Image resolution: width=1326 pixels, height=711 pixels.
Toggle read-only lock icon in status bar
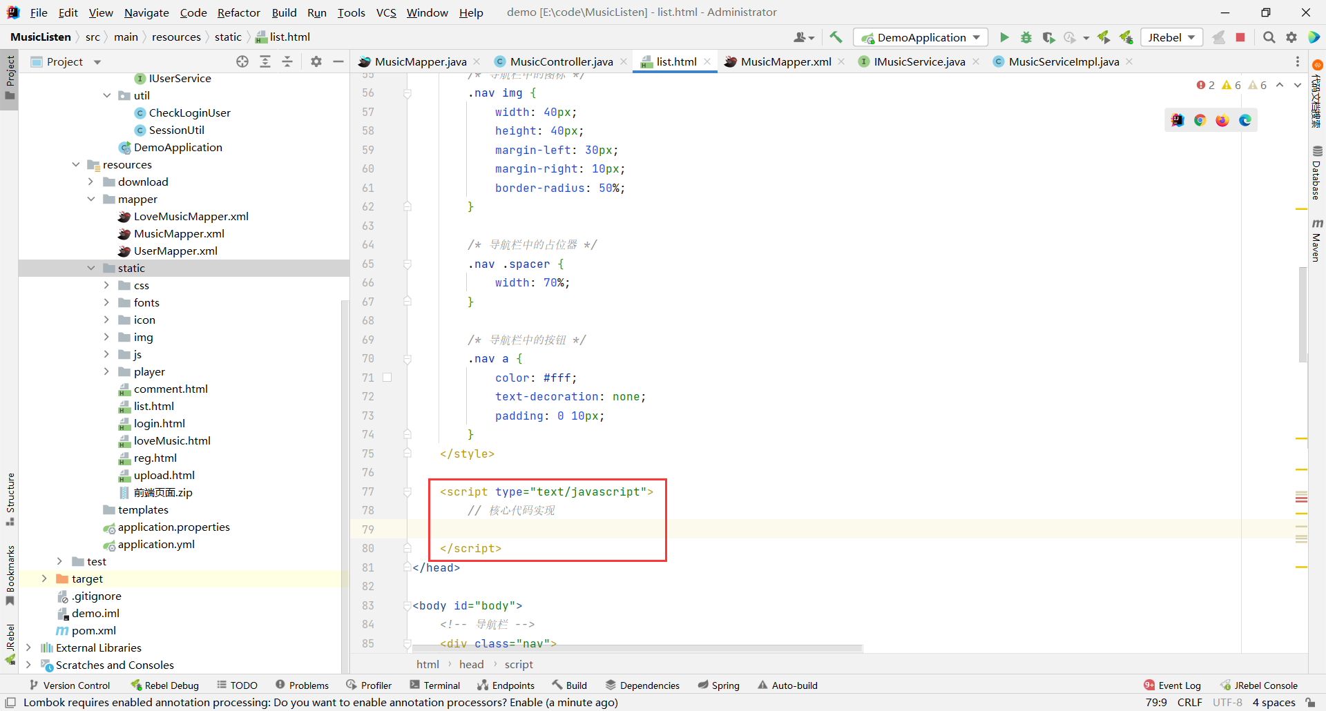point(1310,703)
